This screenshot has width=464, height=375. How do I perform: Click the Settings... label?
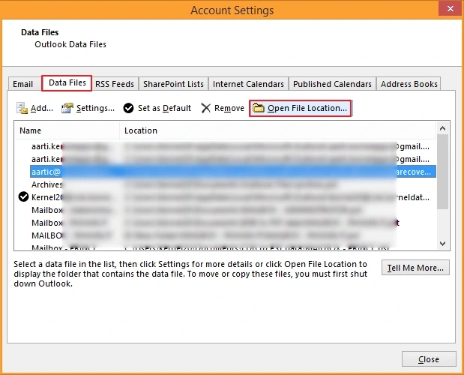pyautogui.click(x=95, y=108)
